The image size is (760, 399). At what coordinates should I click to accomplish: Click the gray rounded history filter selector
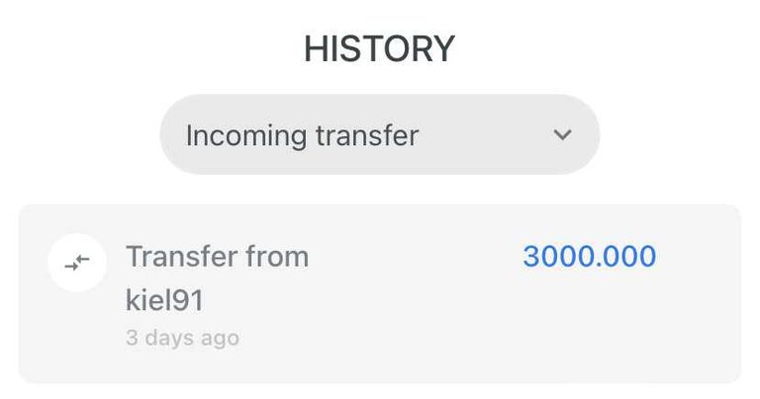380,134
